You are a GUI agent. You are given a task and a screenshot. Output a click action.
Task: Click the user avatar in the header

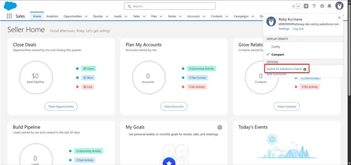point(339,6)
